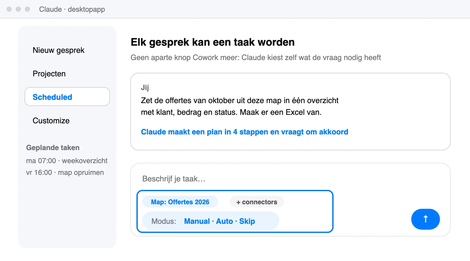Click the "Jij" sender label
470x261 pixels.
coord(145,88)
